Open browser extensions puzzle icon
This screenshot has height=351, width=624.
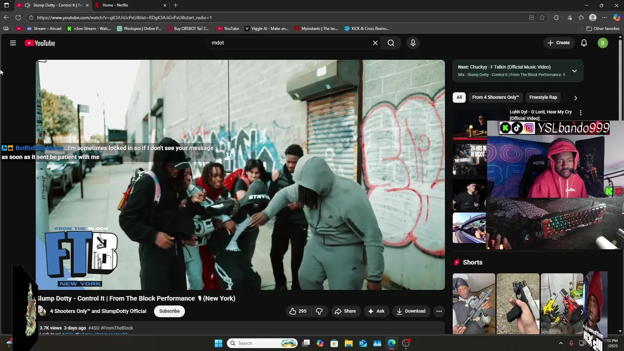(x=556, y=18)
